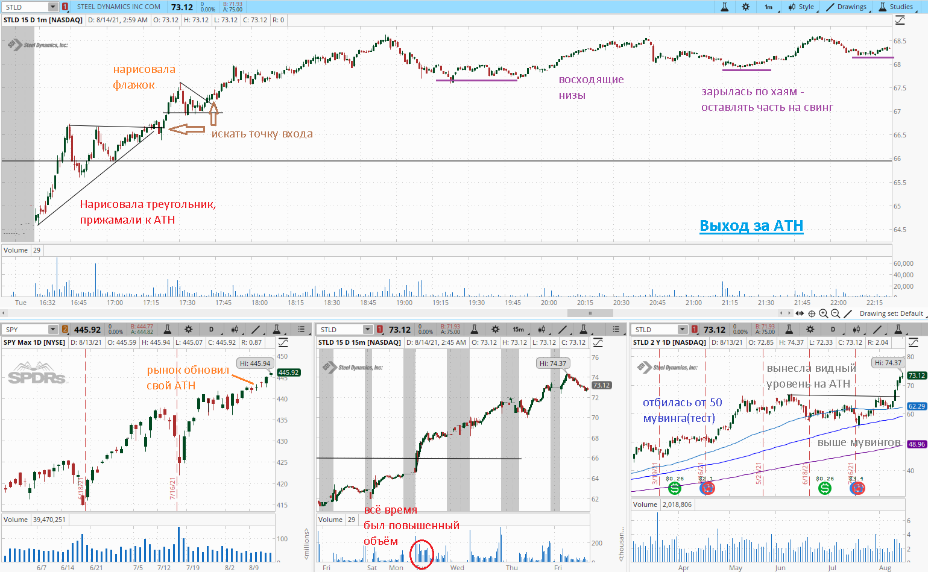
Task: Open the flask studies icon in main toolbar
Action: pyautogui.click(x=725, y=7)
